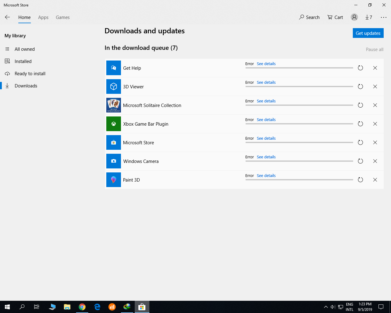This screenshot has width=391, height=313.
Task: Open the Get Help app icon
Action: [114, 68]
